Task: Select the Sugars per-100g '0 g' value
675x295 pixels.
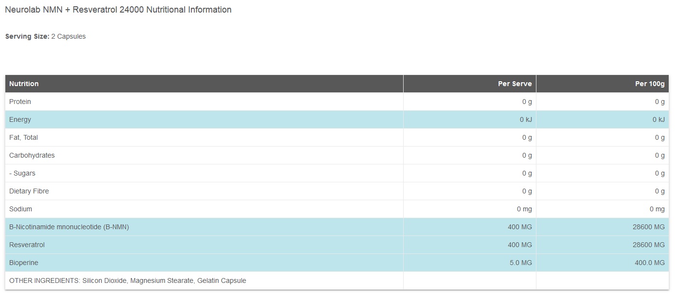Action: 659,173
